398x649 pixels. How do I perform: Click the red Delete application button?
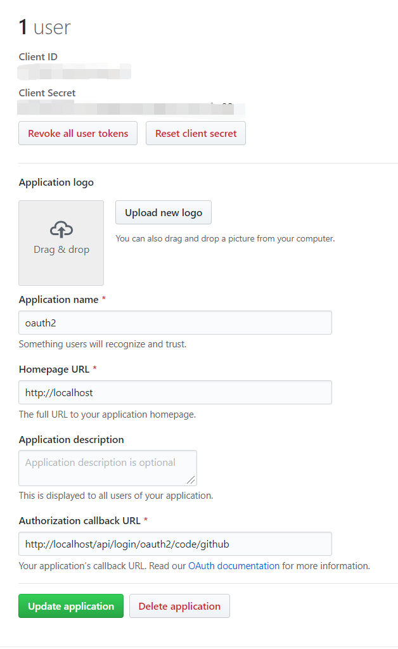(179, 606)
